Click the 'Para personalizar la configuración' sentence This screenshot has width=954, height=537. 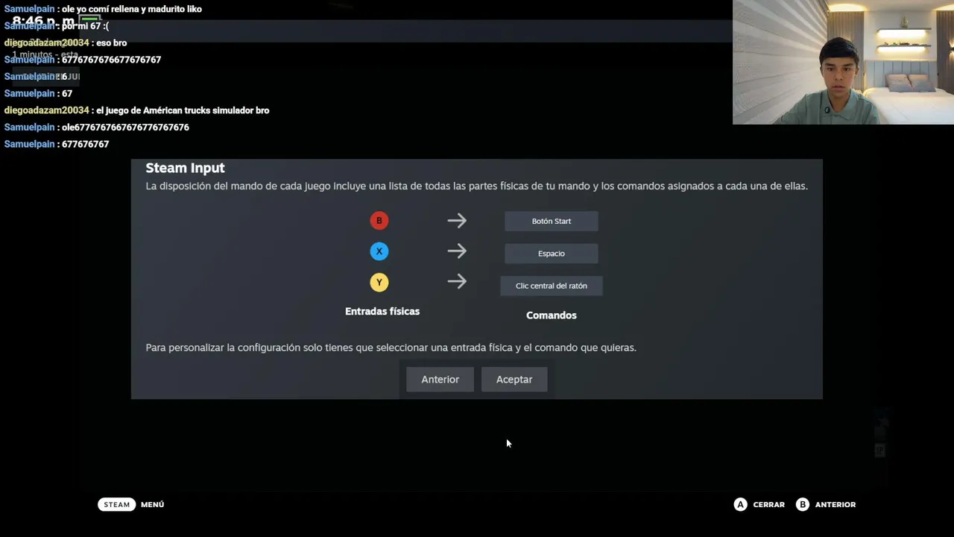point(391,348)
